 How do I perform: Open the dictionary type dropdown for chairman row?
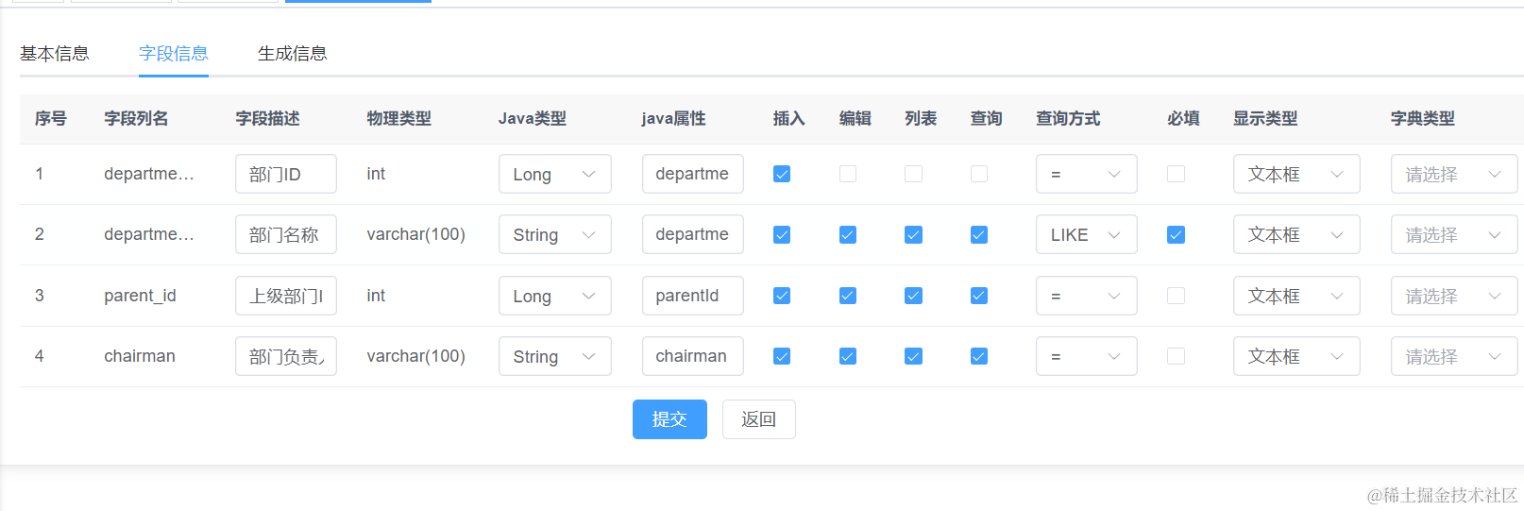coord(1453,356)
